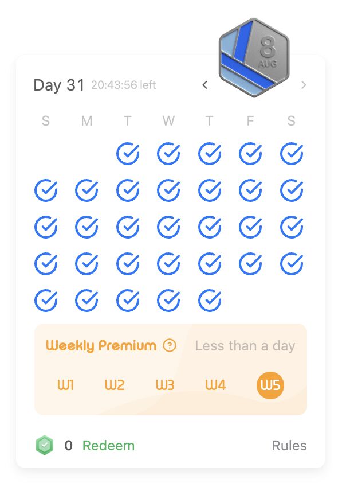Open the Weekly Premium help question-mark icon
The height and width of the screenshot is (483, 354).
click(170, 345)
